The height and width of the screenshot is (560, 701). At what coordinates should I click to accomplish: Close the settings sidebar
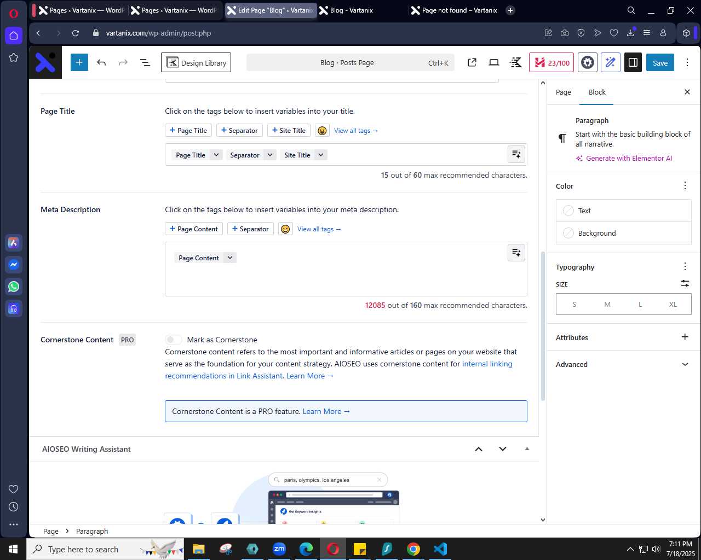coord(687,92)
